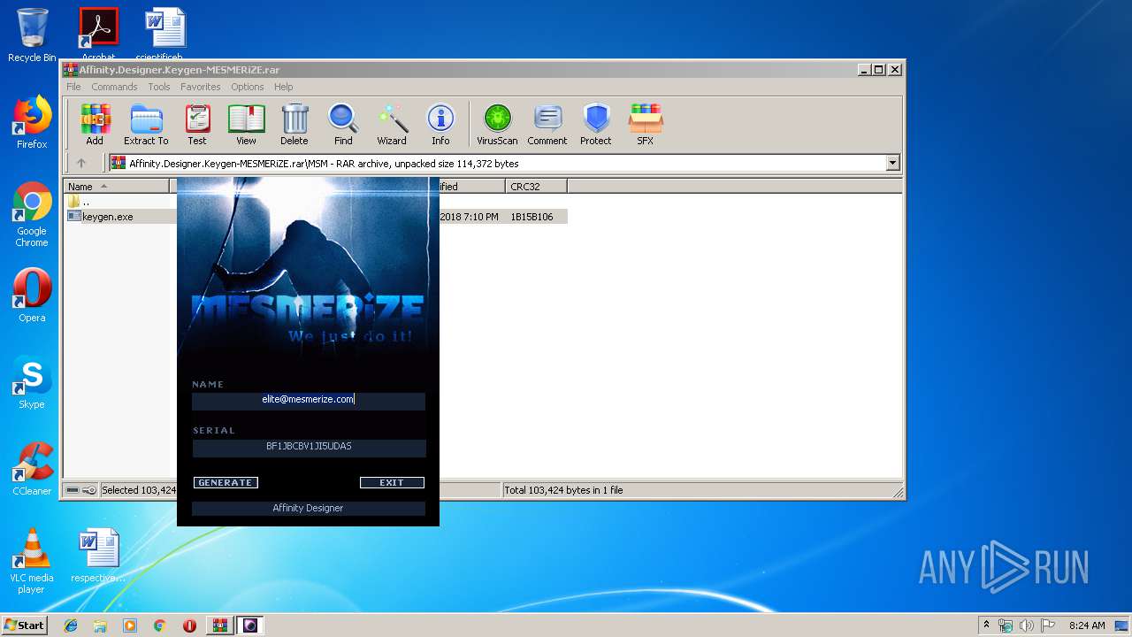Select the Opera desktop shortcut
Image resolution: width=1132 pixels, height=637 pixels.
pyautogui.click(x=32, y=295)
